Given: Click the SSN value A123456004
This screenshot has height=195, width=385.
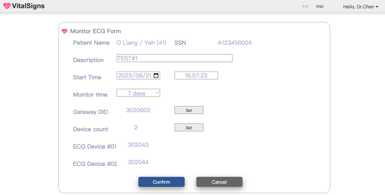Looking at the screenshot, I should 235,43.
